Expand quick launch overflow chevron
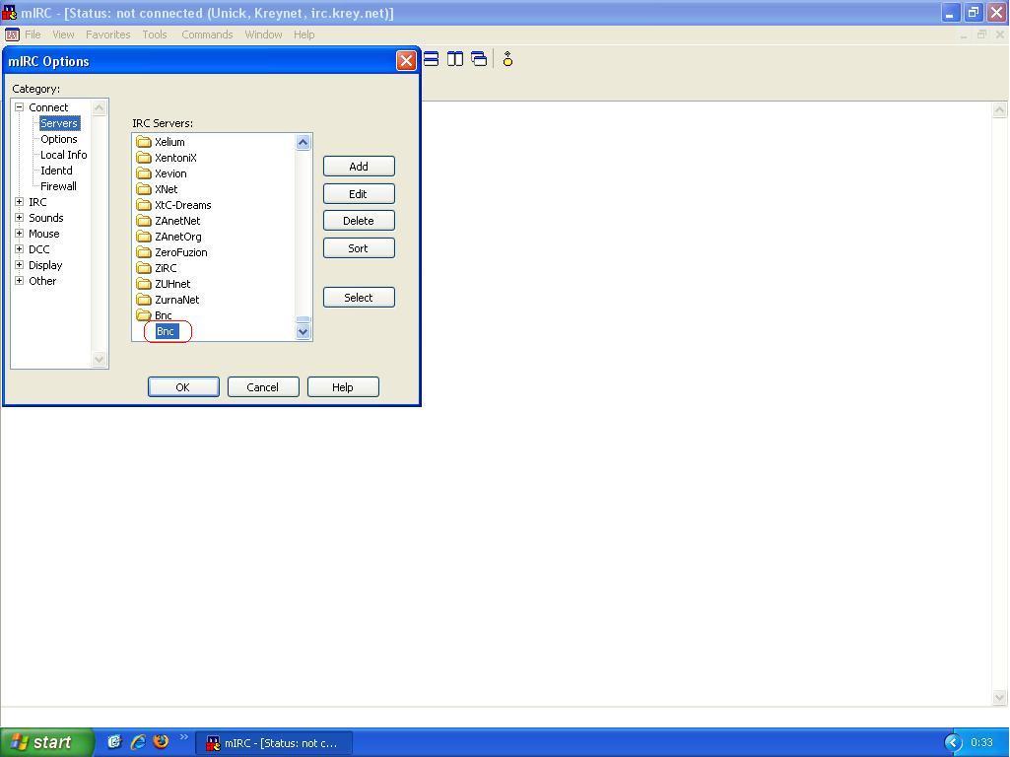Viewport: 1010px width, 757px height. (183, 737)
